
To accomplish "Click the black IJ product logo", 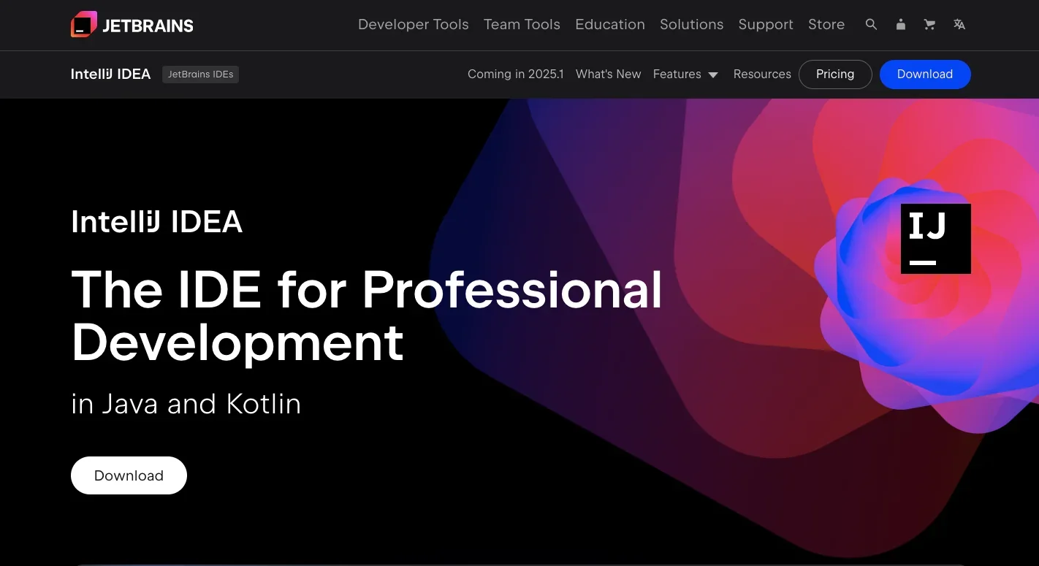I will point(935,239).
